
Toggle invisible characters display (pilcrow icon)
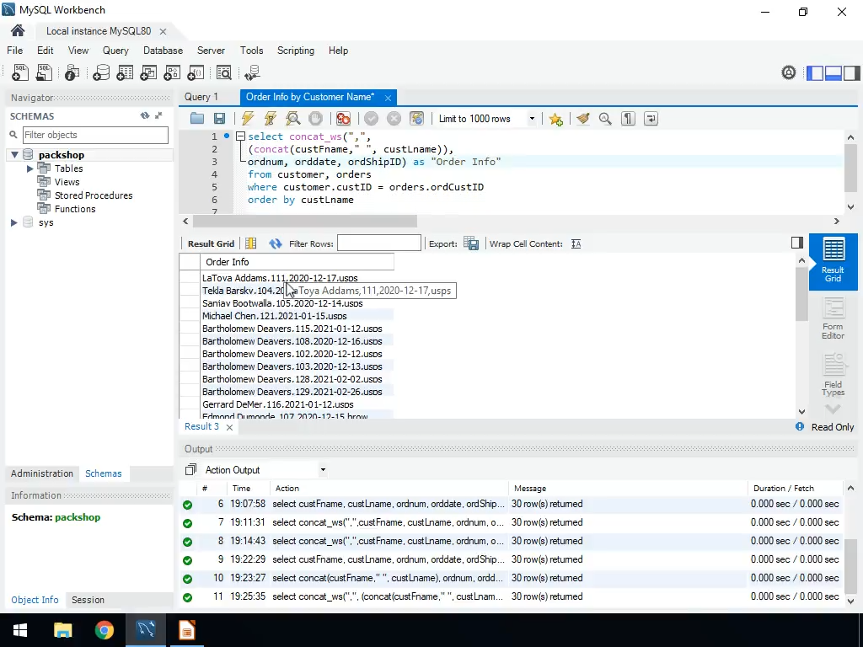[628, 119]
